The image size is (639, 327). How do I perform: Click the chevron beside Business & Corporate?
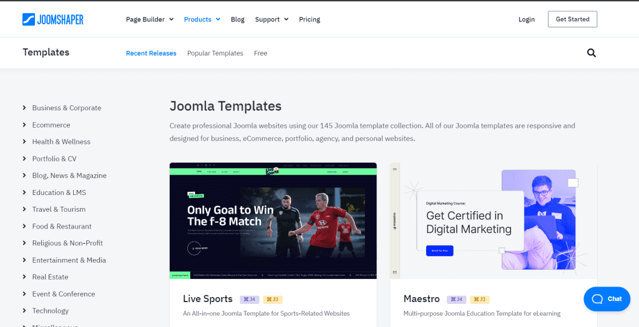pyautogui.click(x=24, y=108)
